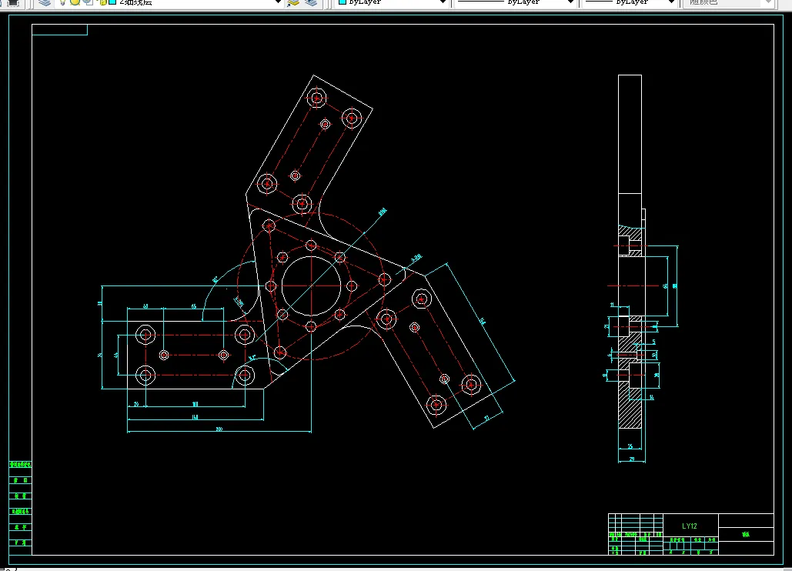
Task: Toggle the layer freeze sun icon
Action: (75, 2)
